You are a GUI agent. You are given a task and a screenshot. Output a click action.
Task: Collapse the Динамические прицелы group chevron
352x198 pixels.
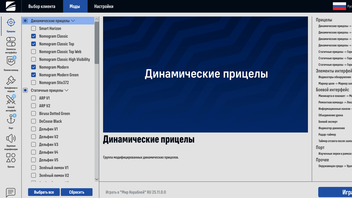click(73, 21)
